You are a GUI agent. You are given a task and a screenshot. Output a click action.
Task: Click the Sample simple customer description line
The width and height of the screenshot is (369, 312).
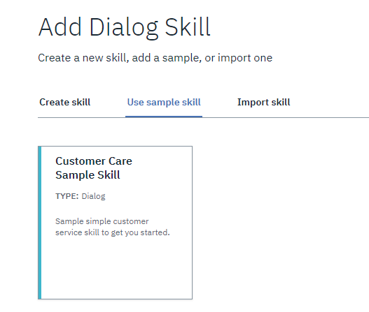(x=102, y=221)
